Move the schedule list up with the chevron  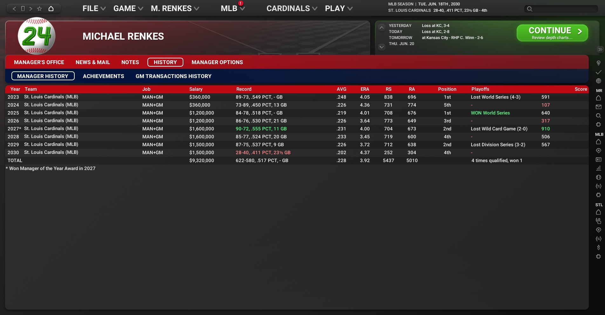382,28
